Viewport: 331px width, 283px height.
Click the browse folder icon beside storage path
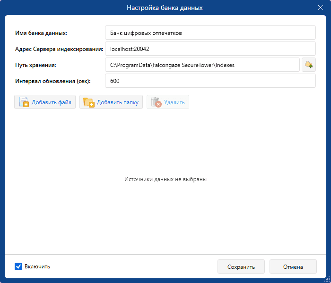click(x=308, y=65)
